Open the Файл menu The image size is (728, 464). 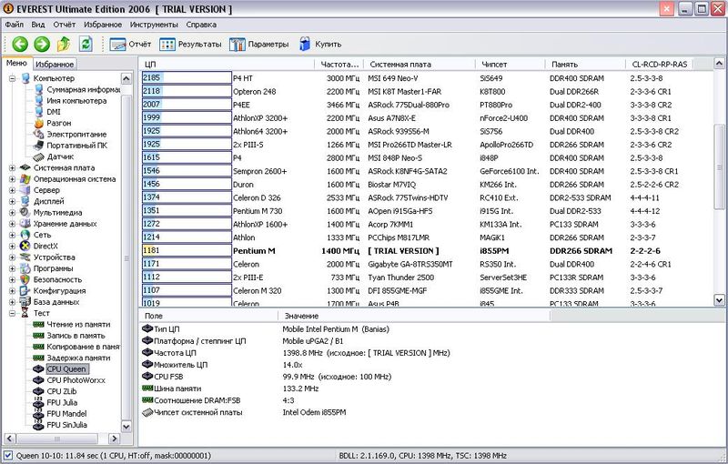point(15,25)
